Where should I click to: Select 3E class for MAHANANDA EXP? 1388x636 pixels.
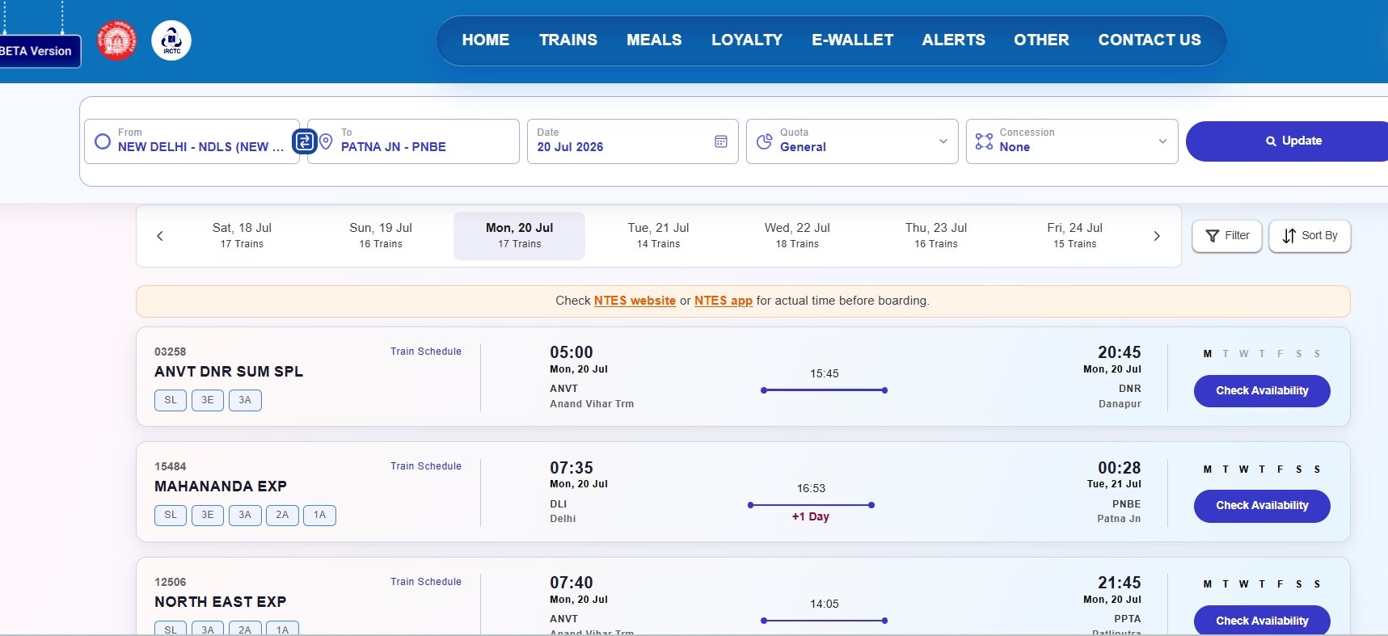[208, 515]
